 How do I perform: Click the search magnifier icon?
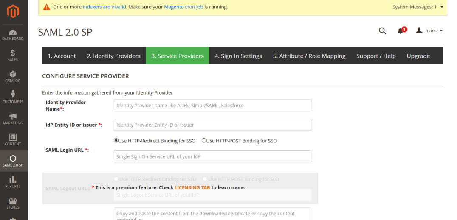point(382,31)
